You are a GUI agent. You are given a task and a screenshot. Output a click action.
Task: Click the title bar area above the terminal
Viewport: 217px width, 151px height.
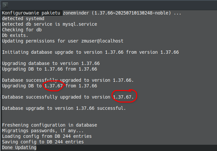(111, 5)
